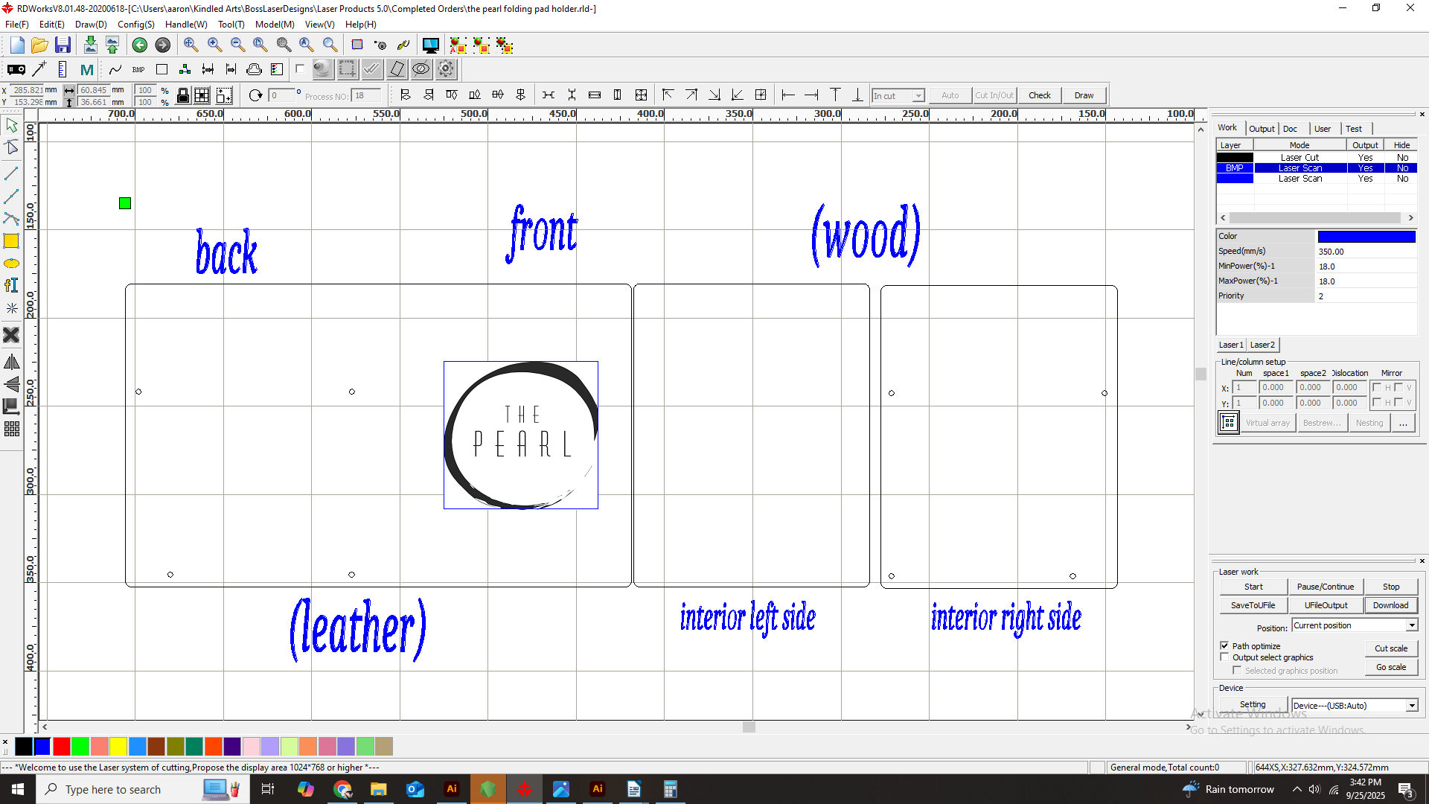Open the In cut dropdown
Image resolution: width=1429 pixels, height=804 pixels.
pos(918,96)
